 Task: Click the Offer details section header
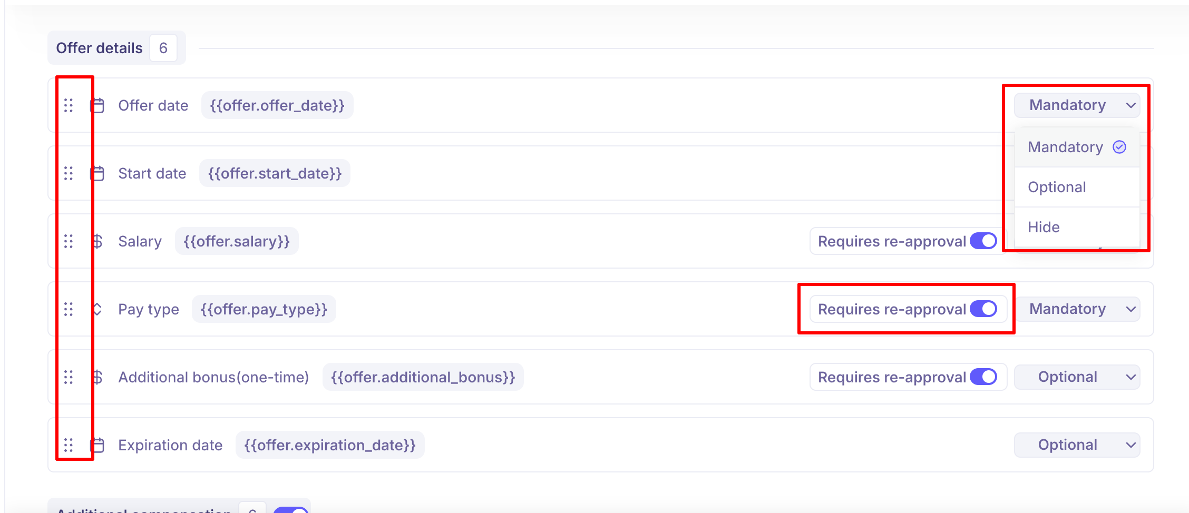click(x=100, y=48)
